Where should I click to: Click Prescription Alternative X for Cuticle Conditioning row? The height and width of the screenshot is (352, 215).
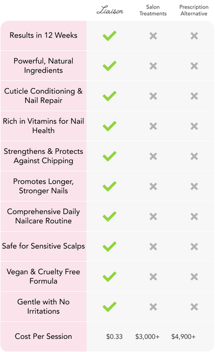point(194,96)
